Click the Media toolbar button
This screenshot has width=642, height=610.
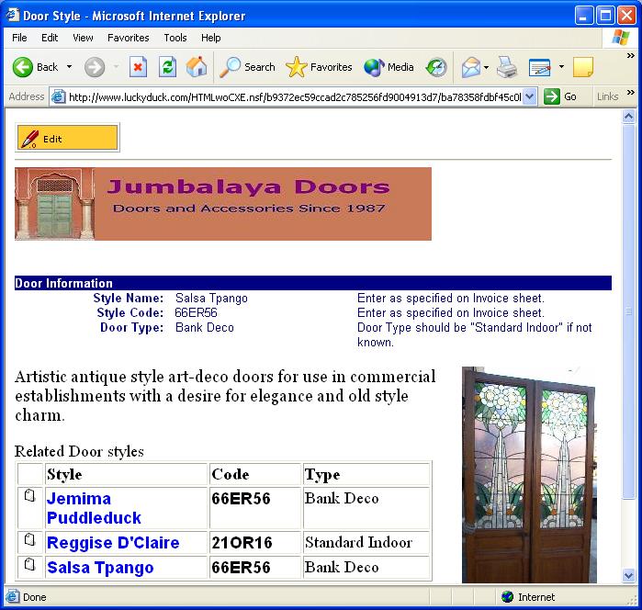pyautogui.click(x=389, y=67)
